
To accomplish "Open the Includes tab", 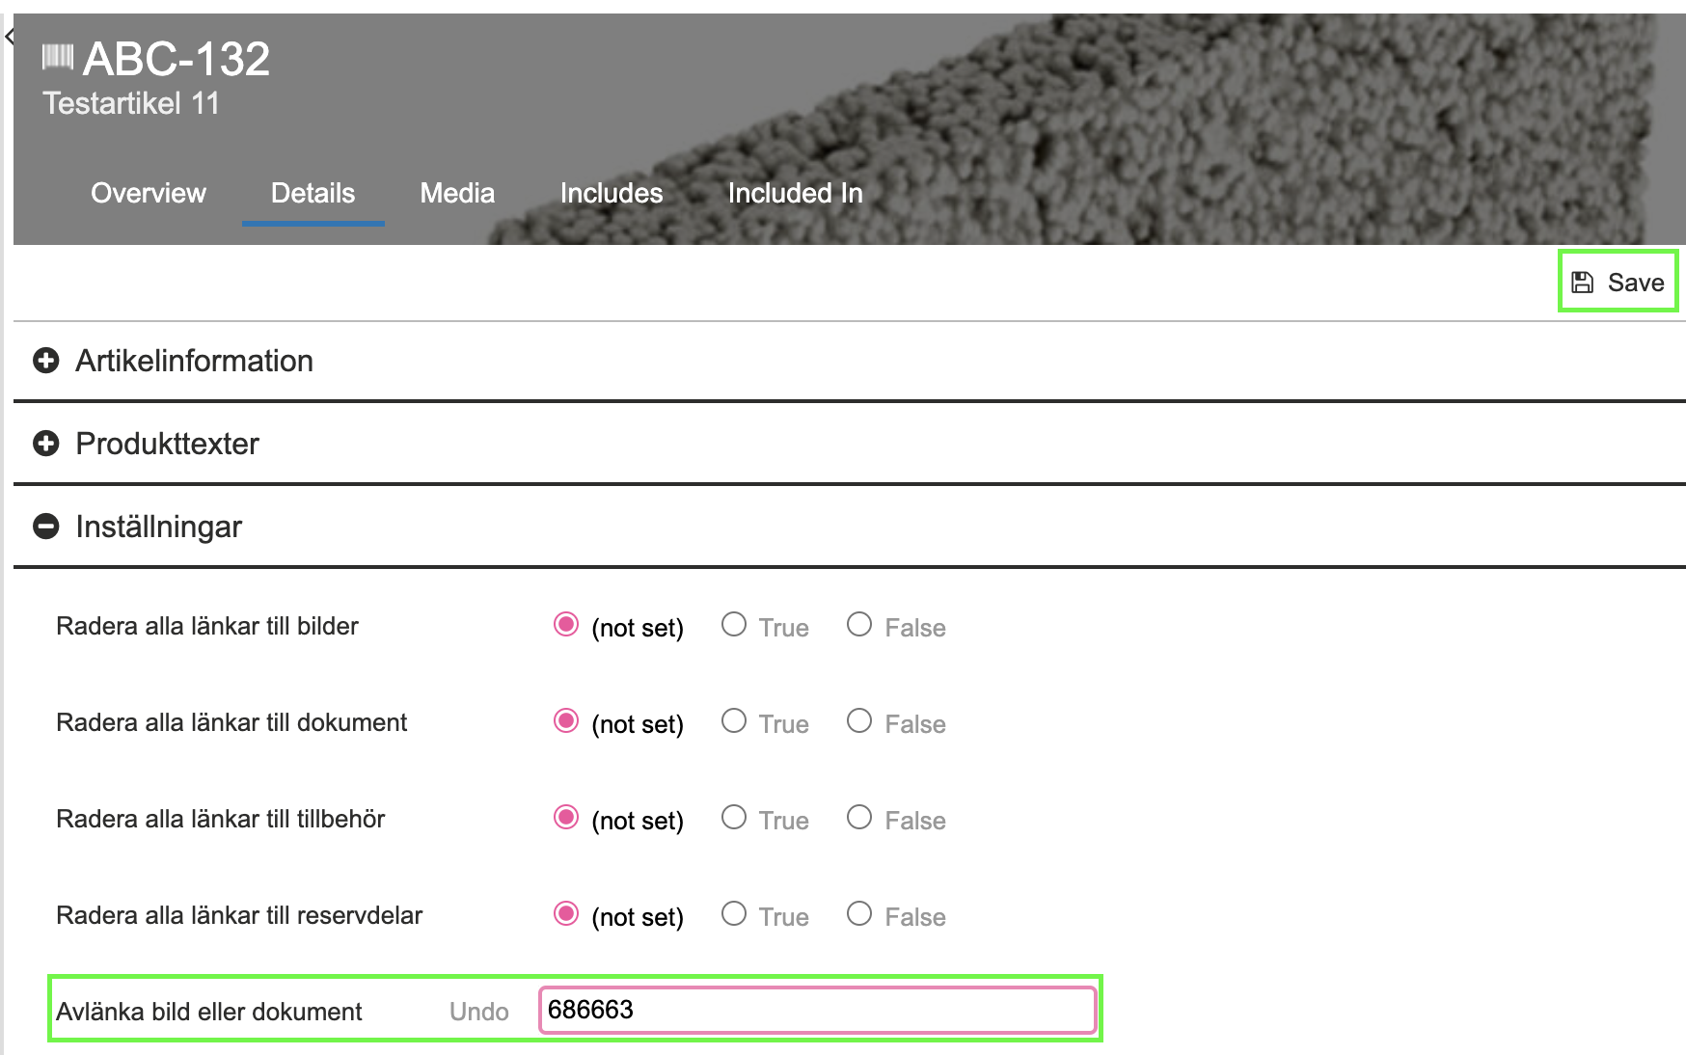I will coord(611,193).
